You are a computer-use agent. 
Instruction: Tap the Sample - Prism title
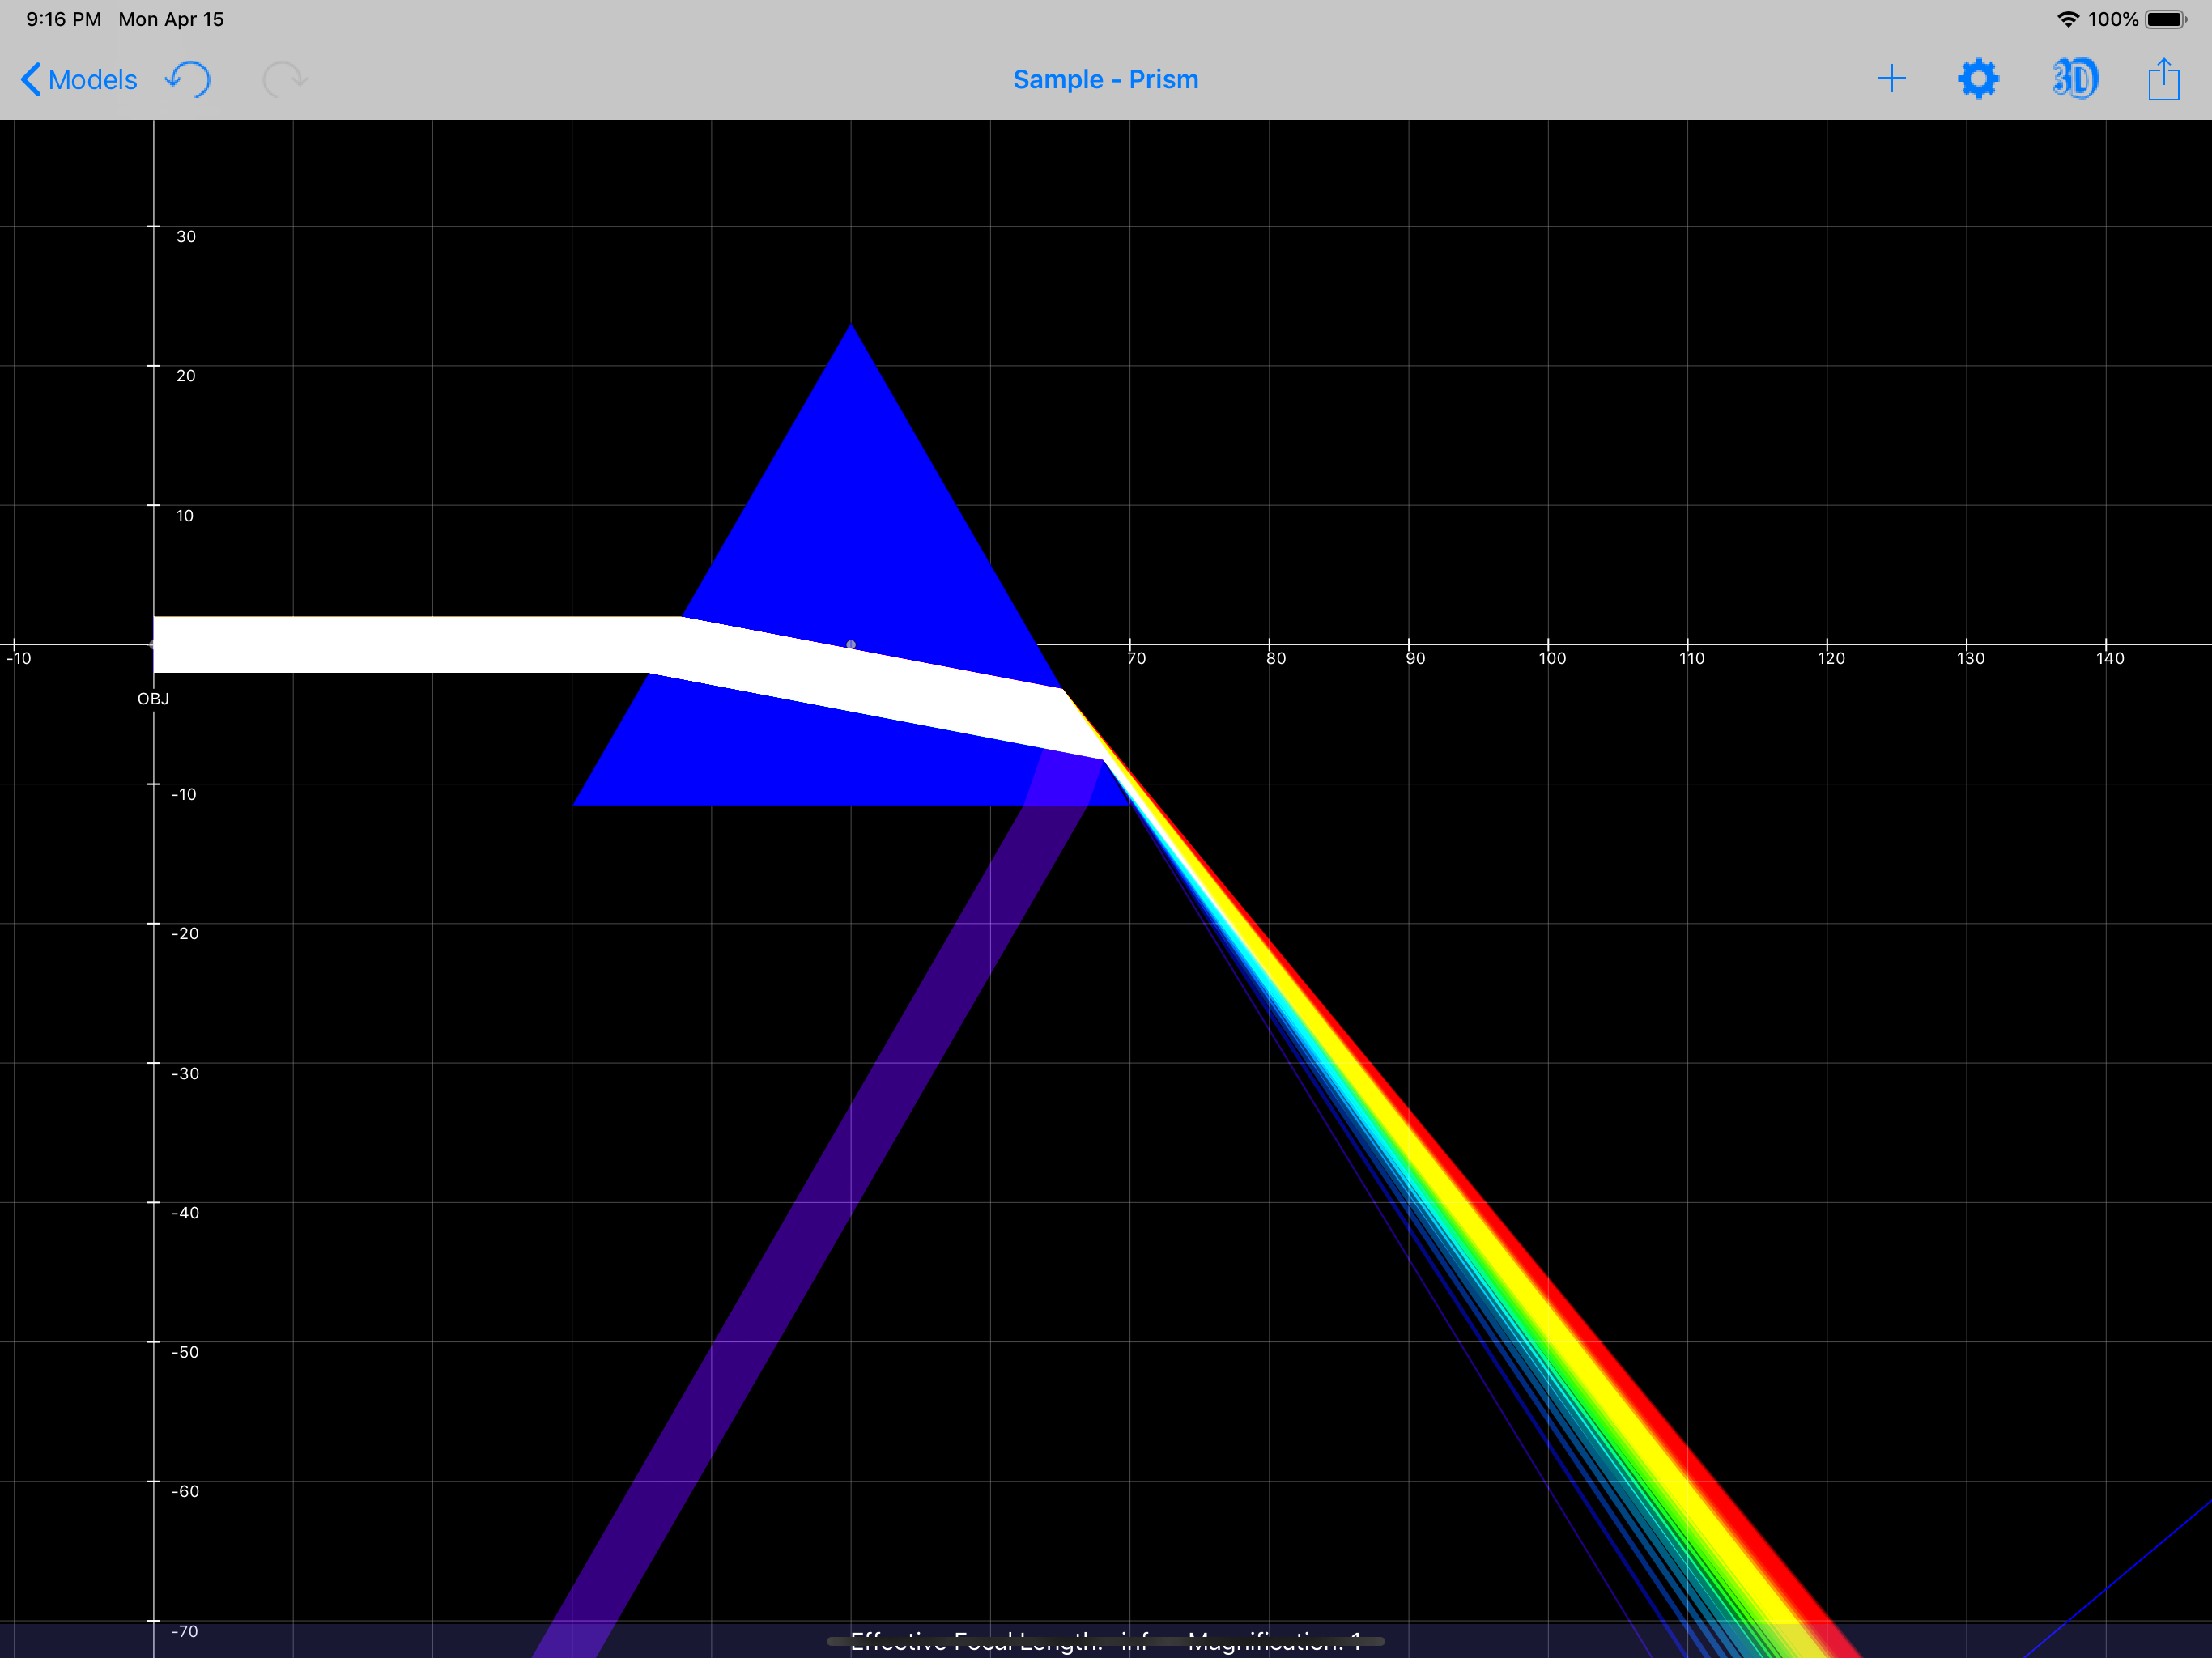1105,80
